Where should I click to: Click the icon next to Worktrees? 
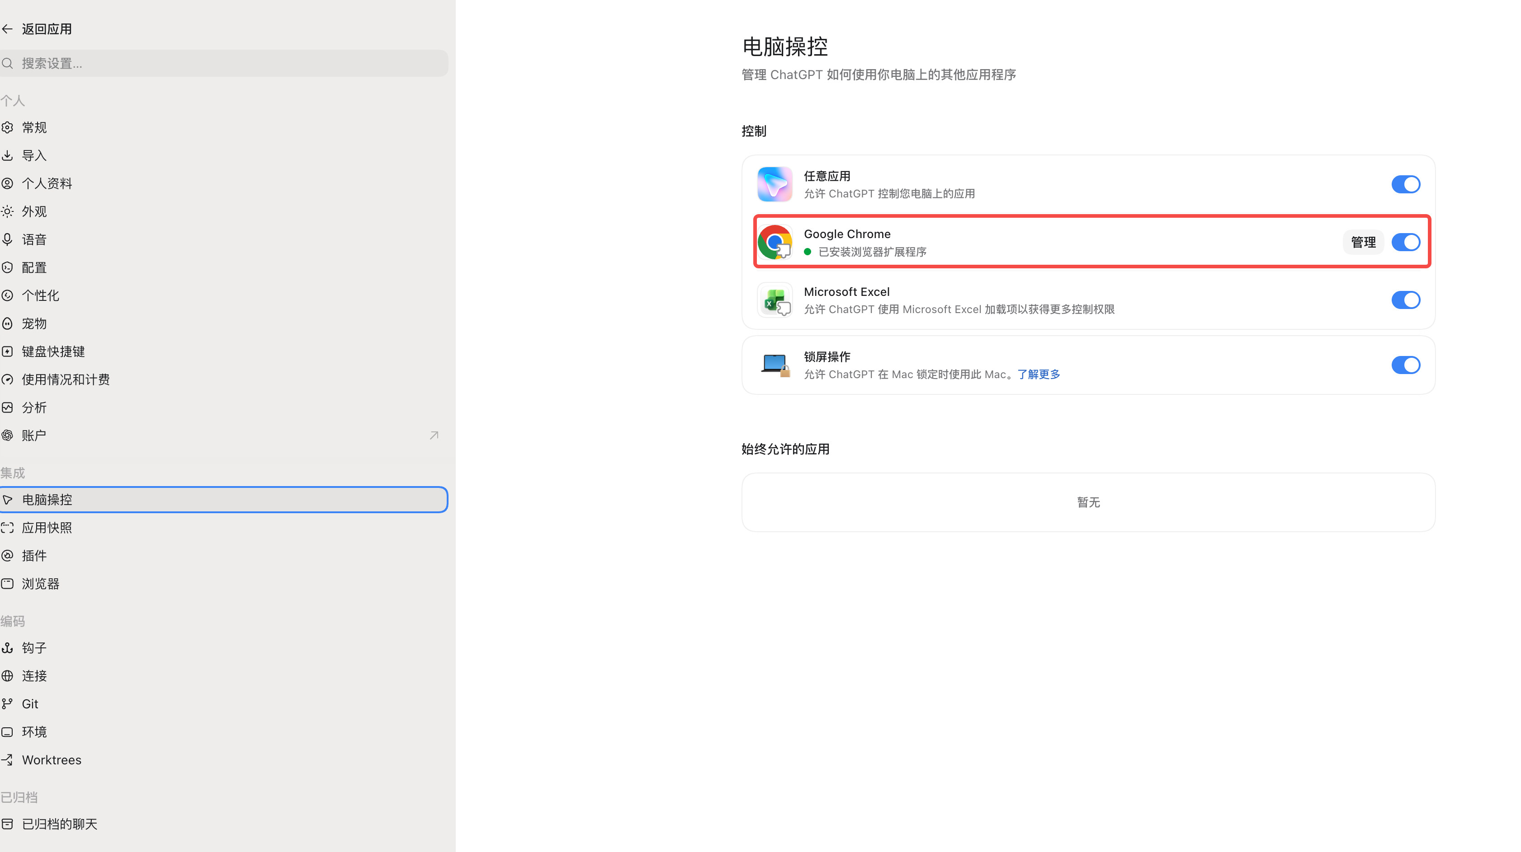pyautogui.click(x=7, y=760)
